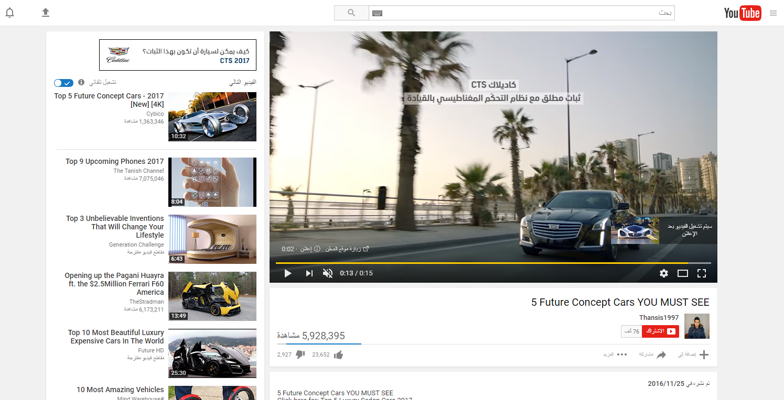Click the search magnifier button
784x400 pixels.
coord(351,13)
